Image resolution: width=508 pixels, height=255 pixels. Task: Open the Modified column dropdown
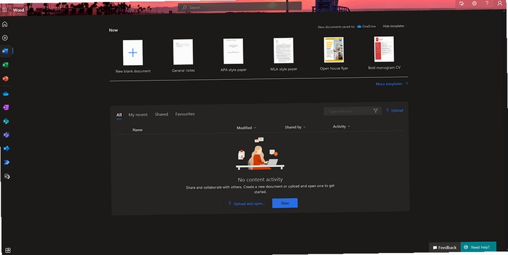246,128
